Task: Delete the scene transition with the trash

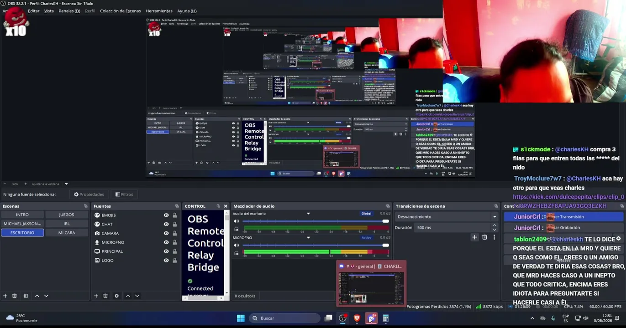Action: coord(484,237)
